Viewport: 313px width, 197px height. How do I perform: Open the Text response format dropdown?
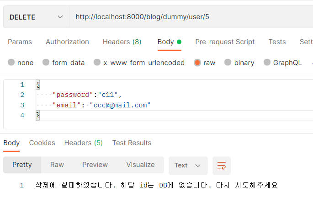(x=188, y=166)
